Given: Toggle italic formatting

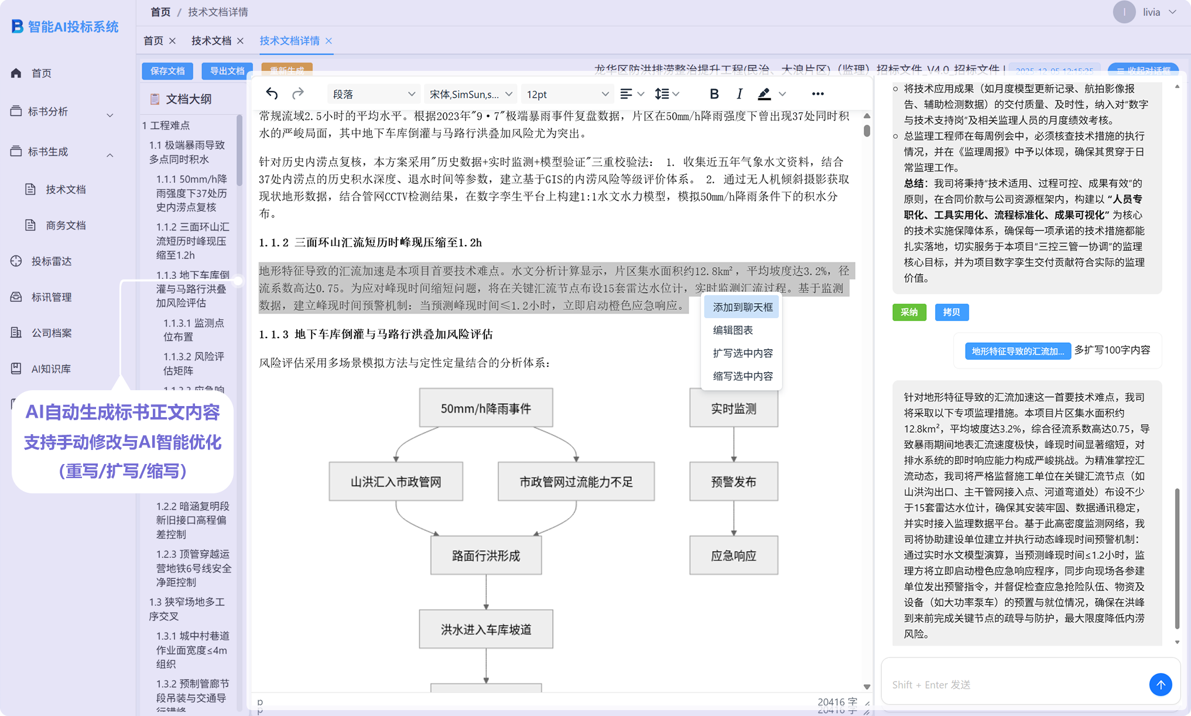Looking at the screenshot, I should [739, 94].
